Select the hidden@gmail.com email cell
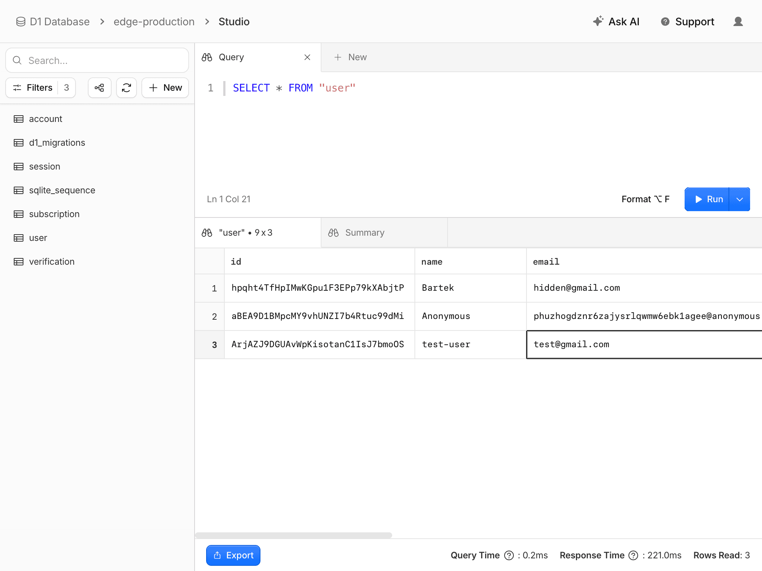Image resolution: width=762 pixels, height=571 pixels. pos(644,288)
